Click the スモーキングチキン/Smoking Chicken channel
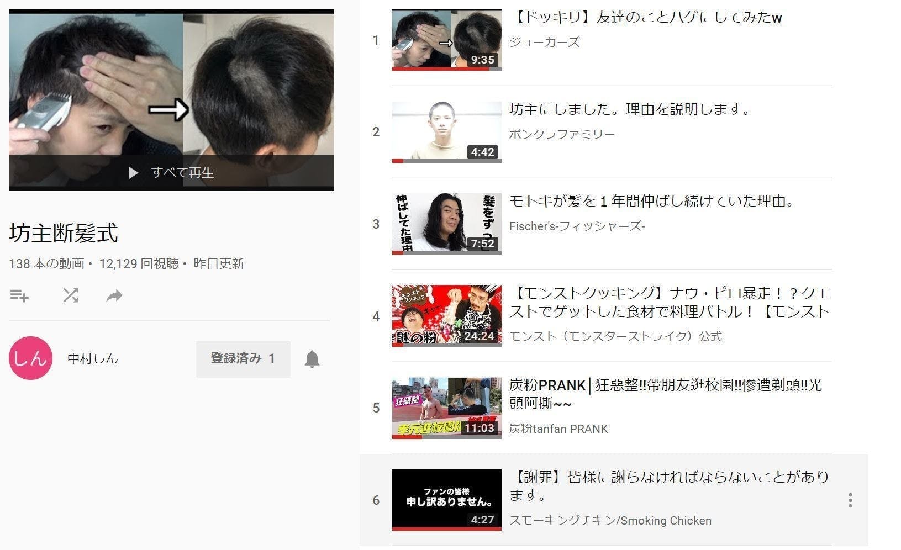 (x=610, y=520)
